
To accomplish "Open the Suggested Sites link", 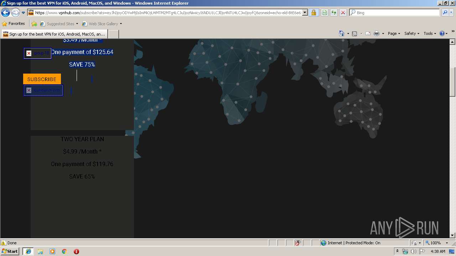I will [59, 24].
